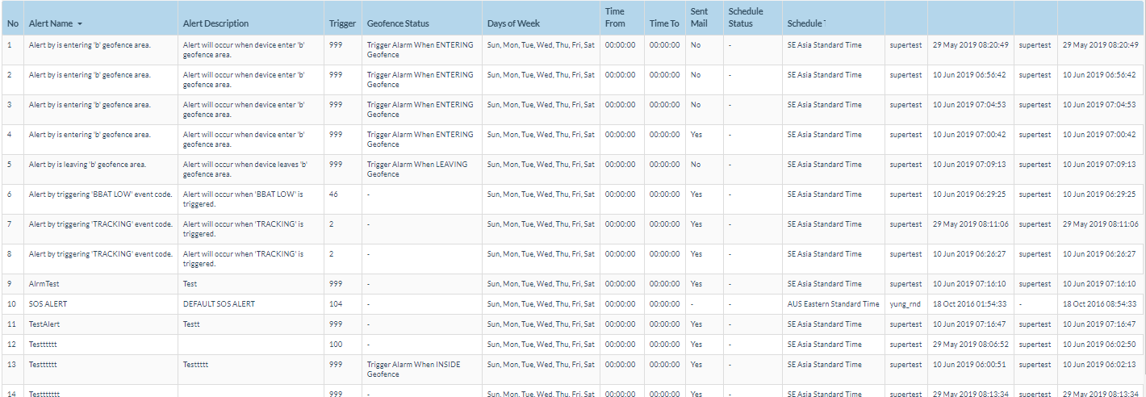1146x397 pixels.
Task: Select the Geofence Status column header
Action: pos(398,23)
